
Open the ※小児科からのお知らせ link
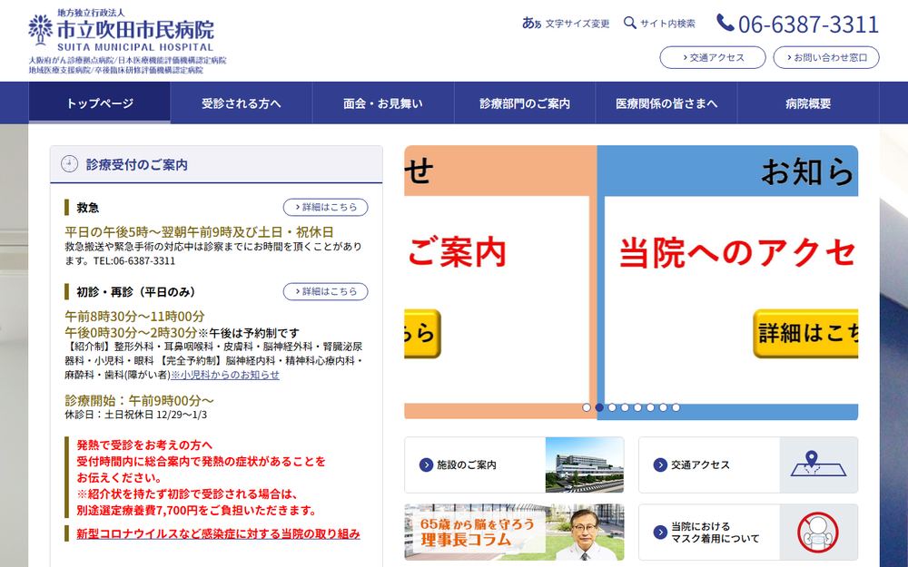[224, 375]
